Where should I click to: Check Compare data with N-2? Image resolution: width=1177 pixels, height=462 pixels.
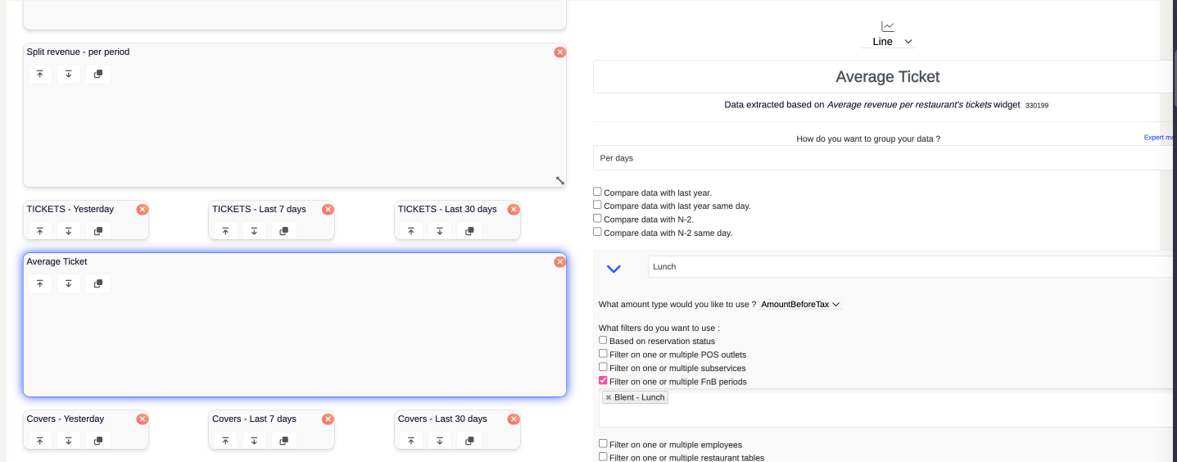[597, 218]
